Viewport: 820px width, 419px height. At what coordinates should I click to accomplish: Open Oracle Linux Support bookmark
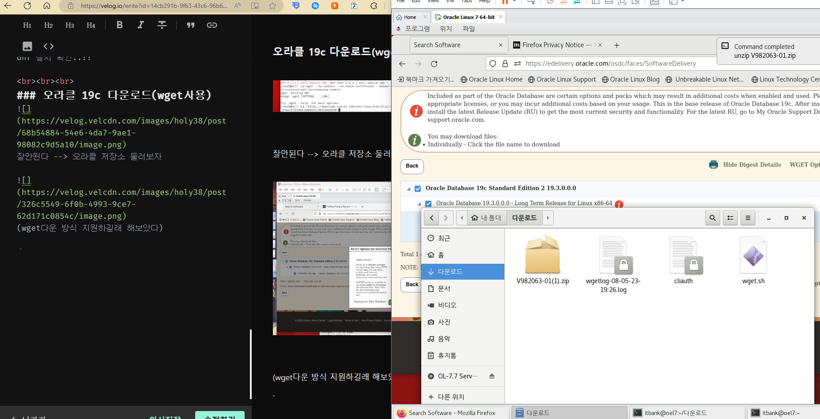point(562,79)
